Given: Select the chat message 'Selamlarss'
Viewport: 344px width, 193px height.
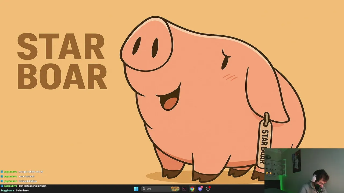Looking at the screenshot, I should coord(22,191).
